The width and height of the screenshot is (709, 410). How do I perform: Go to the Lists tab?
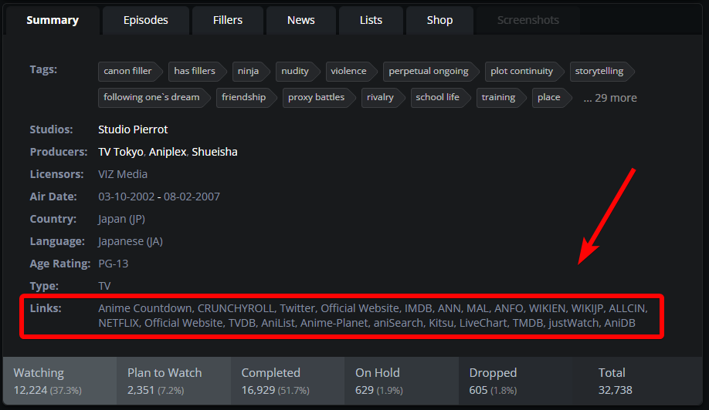pyautogui.click(x=371, y=20)
